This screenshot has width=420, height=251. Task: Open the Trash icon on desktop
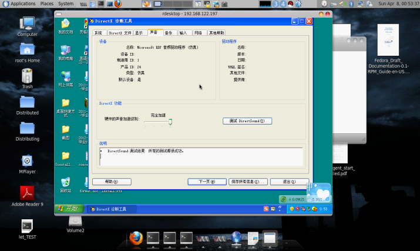pyautogui.click(x=27, y=76)
